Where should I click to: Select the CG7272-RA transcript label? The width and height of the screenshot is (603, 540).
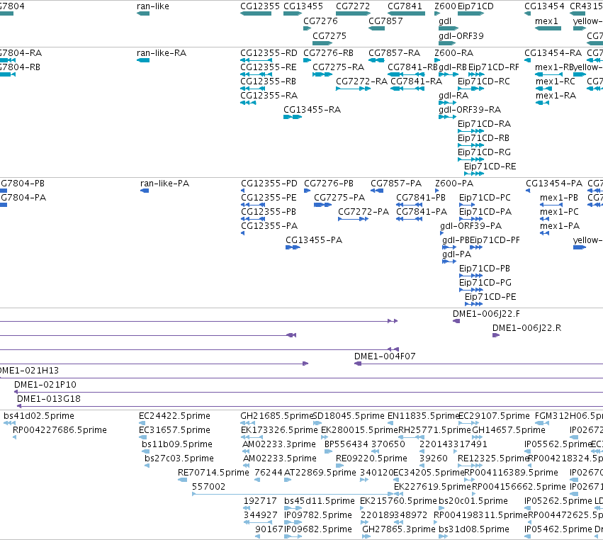click(x=361, y=81)
